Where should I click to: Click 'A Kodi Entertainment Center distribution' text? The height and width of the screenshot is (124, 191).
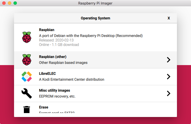(x=72, y=79)
